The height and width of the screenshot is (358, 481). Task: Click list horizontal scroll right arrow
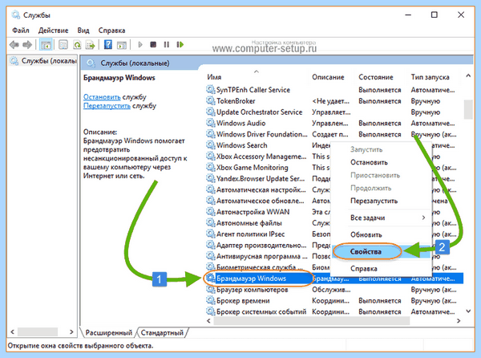(x=459, y=321)
